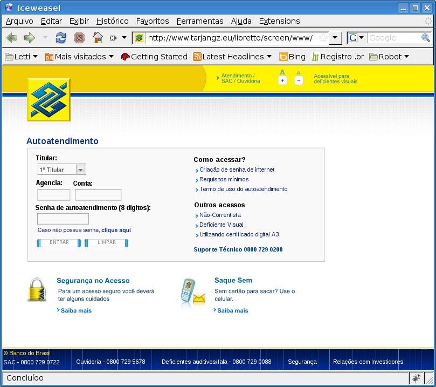Image resolution: width=436 pixels, height=387 pixels.
Task: Click the Senha de autoatendimento field
Action: click(63, 219)
